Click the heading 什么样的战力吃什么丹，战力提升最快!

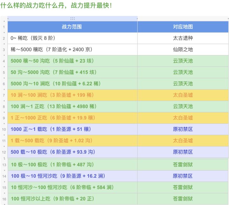click(56, 5)
